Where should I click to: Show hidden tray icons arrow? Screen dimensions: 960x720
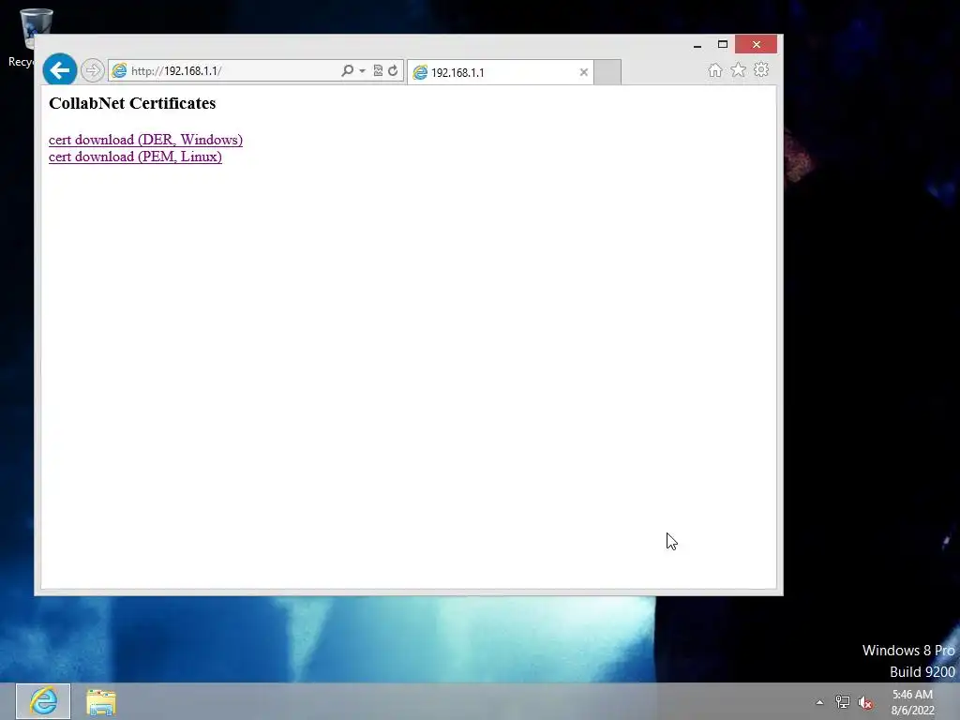[x=819, y=702]
